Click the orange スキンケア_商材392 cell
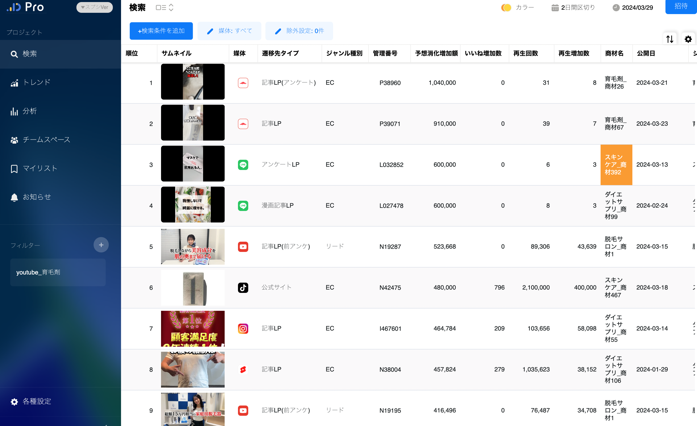This screenshot has width=697, height=426. tap(616, 165)
